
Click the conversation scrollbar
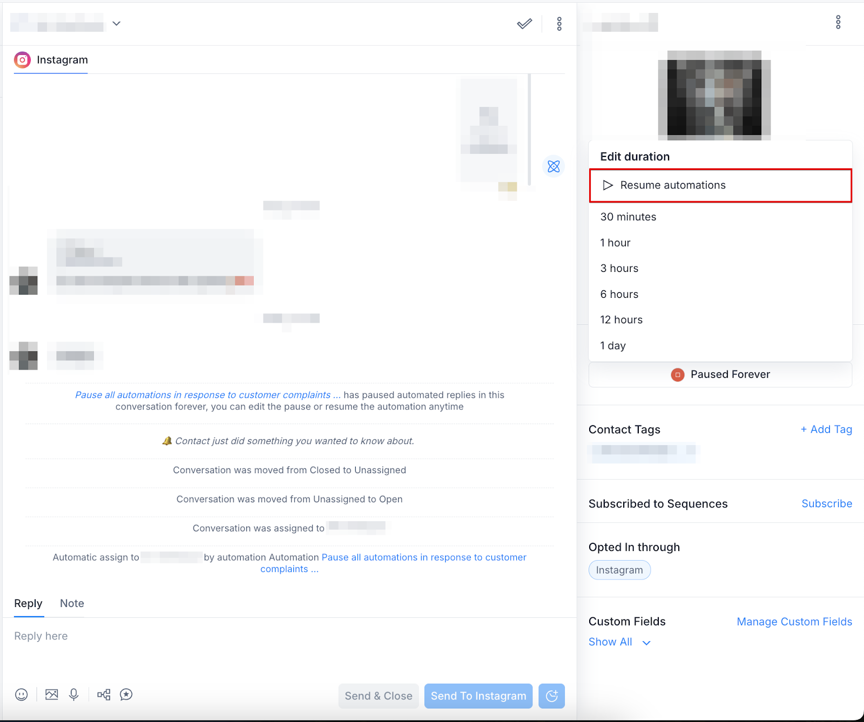[529, 130]
